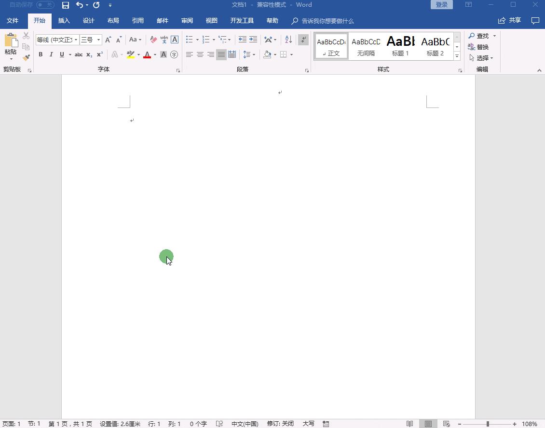
Task: Toggle the strikethrough formatting icon
Action: pos(78,54)
